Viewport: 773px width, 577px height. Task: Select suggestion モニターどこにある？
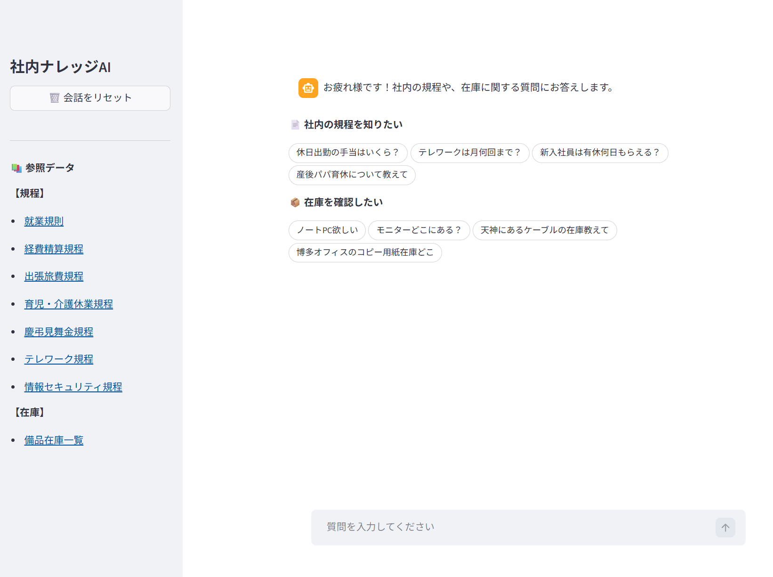click(x=419, y=230)
